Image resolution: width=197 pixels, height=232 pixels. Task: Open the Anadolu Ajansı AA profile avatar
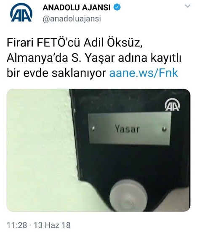21,13
